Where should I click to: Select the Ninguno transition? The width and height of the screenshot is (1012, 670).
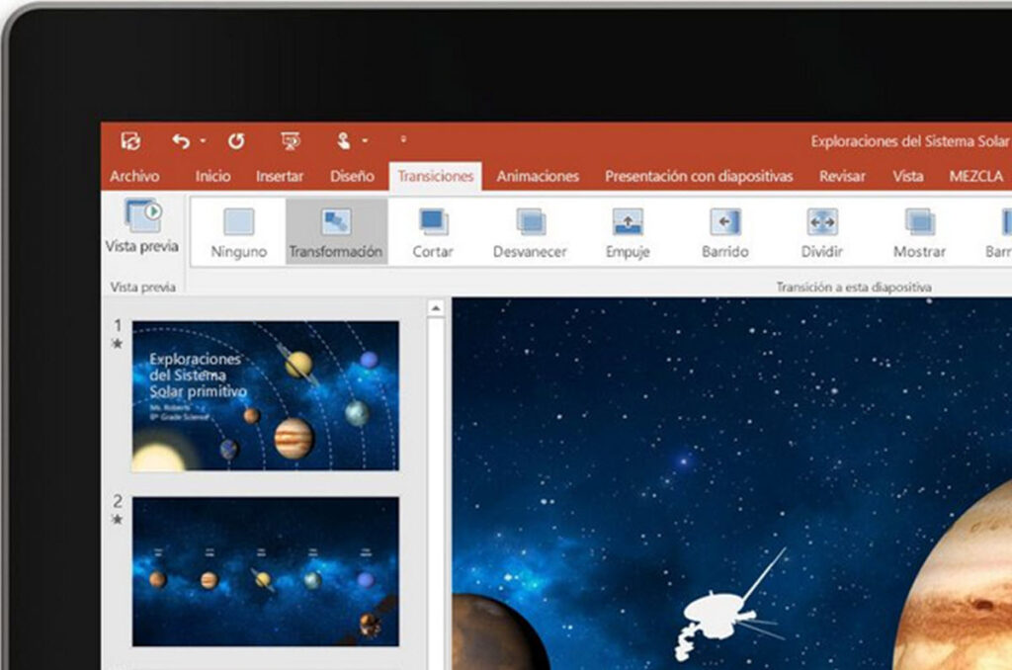(x=239, y=233)
